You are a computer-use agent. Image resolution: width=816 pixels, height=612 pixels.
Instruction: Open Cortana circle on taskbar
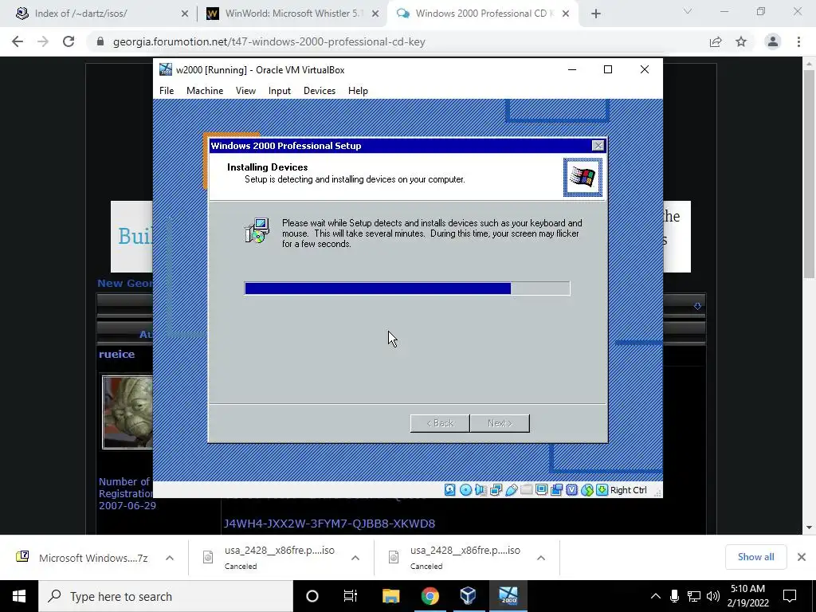tap(312, 596)
